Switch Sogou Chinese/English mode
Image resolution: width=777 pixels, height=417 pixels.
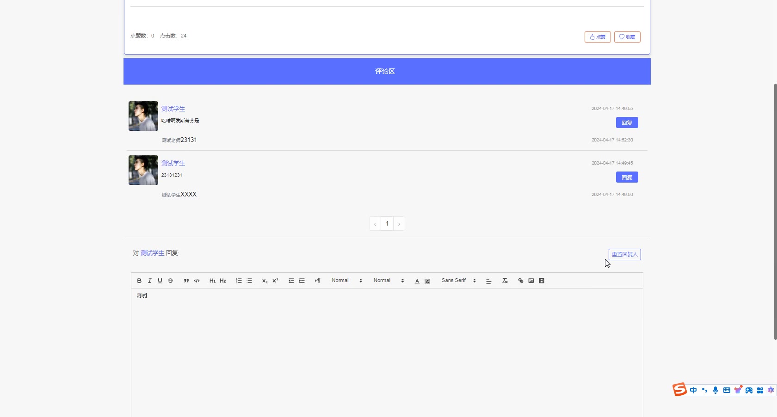tap(693, 390)
